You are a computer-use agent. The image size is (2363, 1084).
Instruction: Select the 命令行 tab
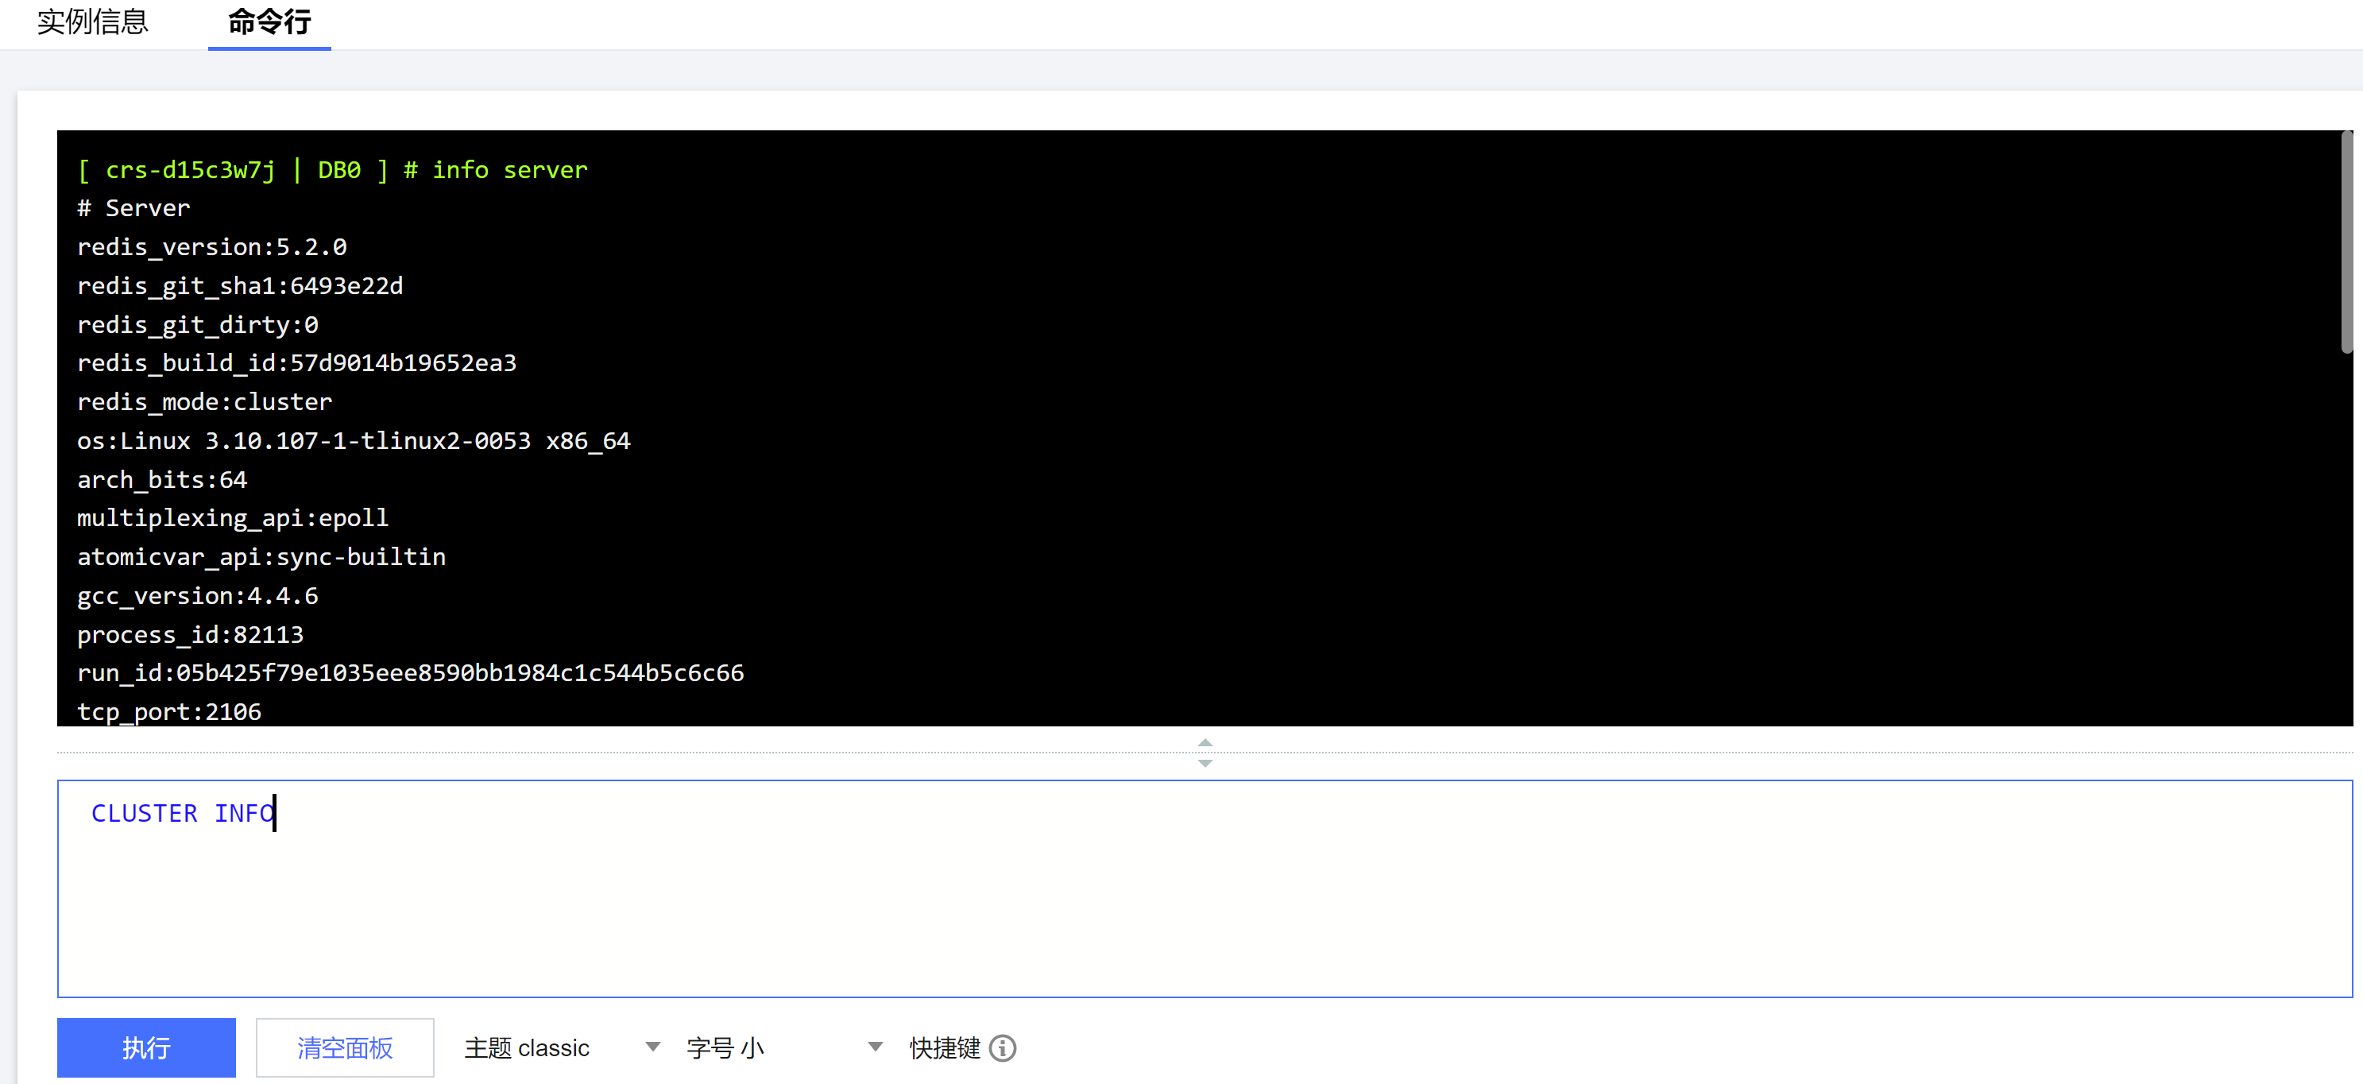coord(269,22)
